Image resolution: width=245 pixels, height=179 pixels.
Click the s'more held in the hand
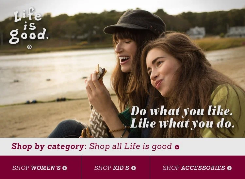click(100, 72)
